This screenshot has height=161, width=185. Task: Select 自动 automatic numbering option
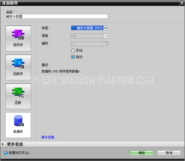[x=73, y=57]
